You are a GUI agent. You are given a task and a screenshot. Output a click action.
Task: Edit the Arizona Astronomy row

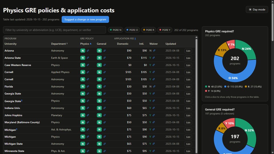pyautogui.click(x=188, y=51)
